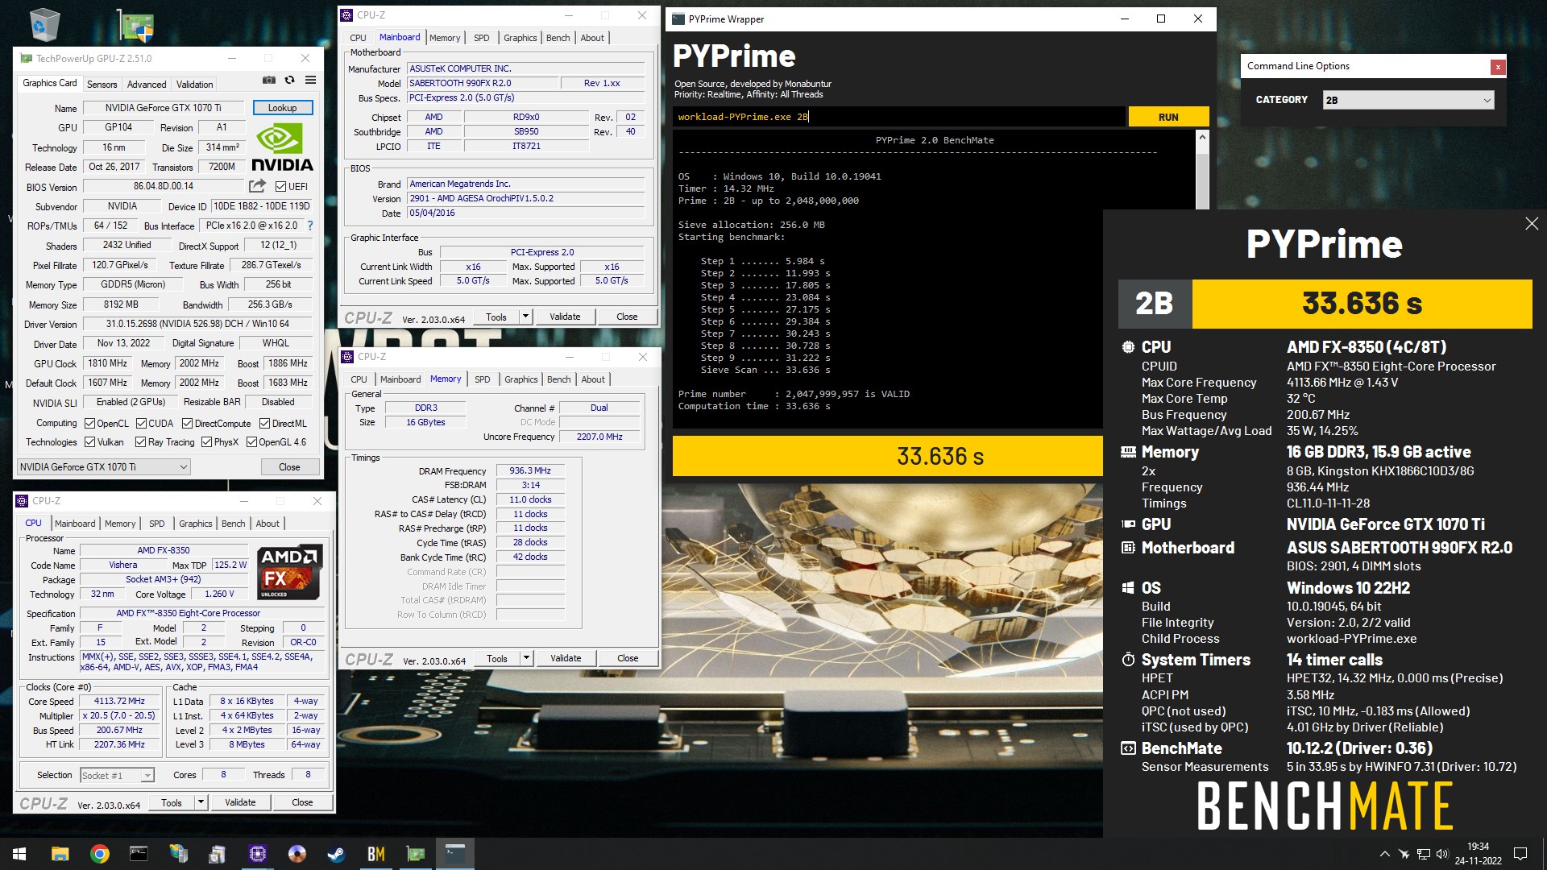1547x870 pixels.
Task: Open the volume tray icon
Action: point(1442,854)
